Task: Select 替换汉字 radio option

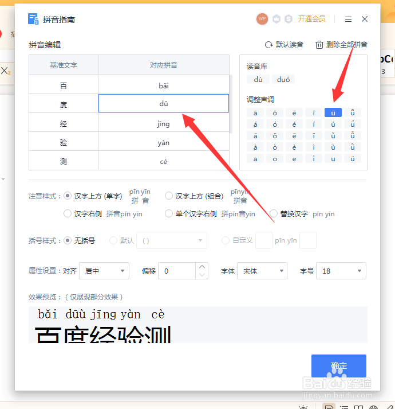Action: [x=274, y=213]
